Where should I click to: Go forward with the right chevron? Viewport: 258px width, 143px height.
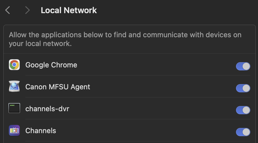coord(27,10)
